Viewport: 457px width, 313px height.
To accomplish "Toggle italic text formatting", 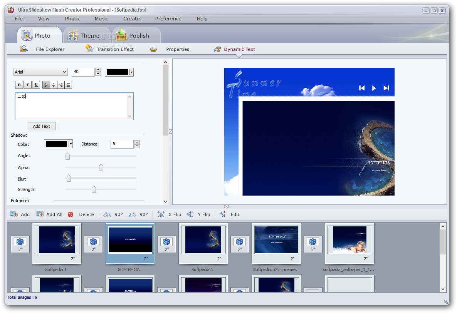I will point(28,85).
